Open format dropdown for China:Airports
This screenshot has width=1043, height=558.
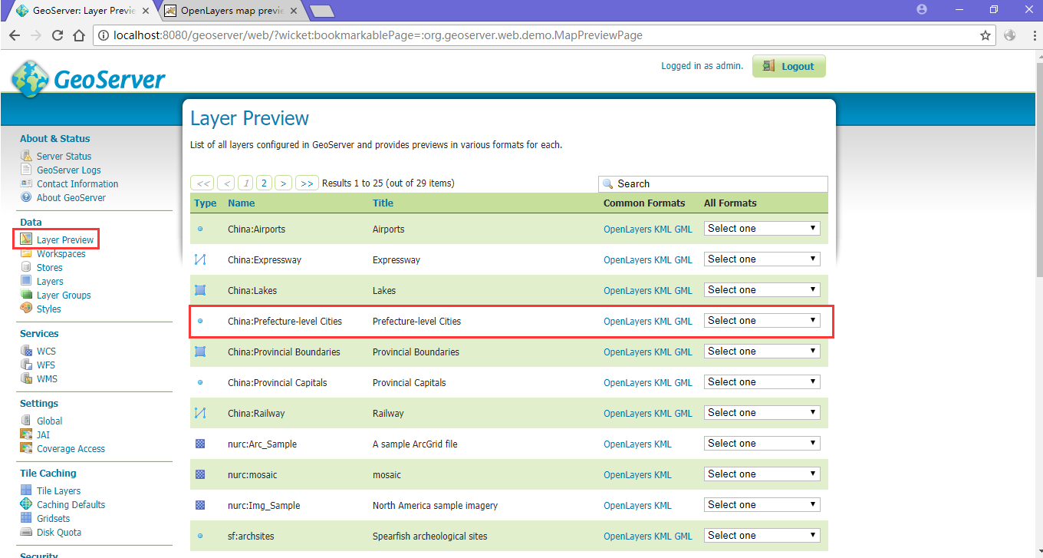tap(762, 229)
